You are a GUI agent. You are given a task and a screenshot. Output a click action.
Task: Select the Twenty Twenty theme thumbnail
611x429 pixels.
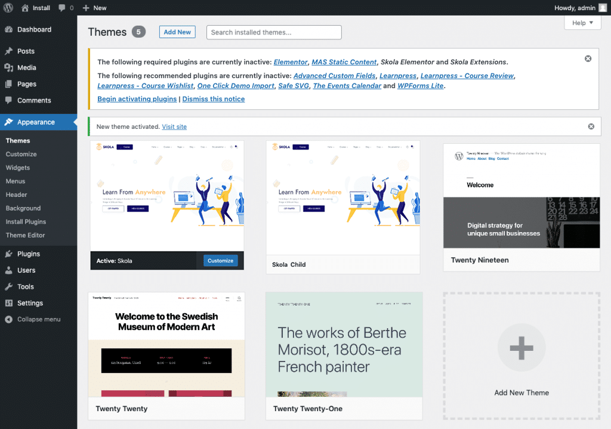click(x=166, y=345)
